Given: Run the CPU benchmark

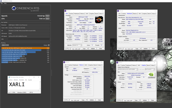Looking at the screenshot, I should (x=47, y=19).
